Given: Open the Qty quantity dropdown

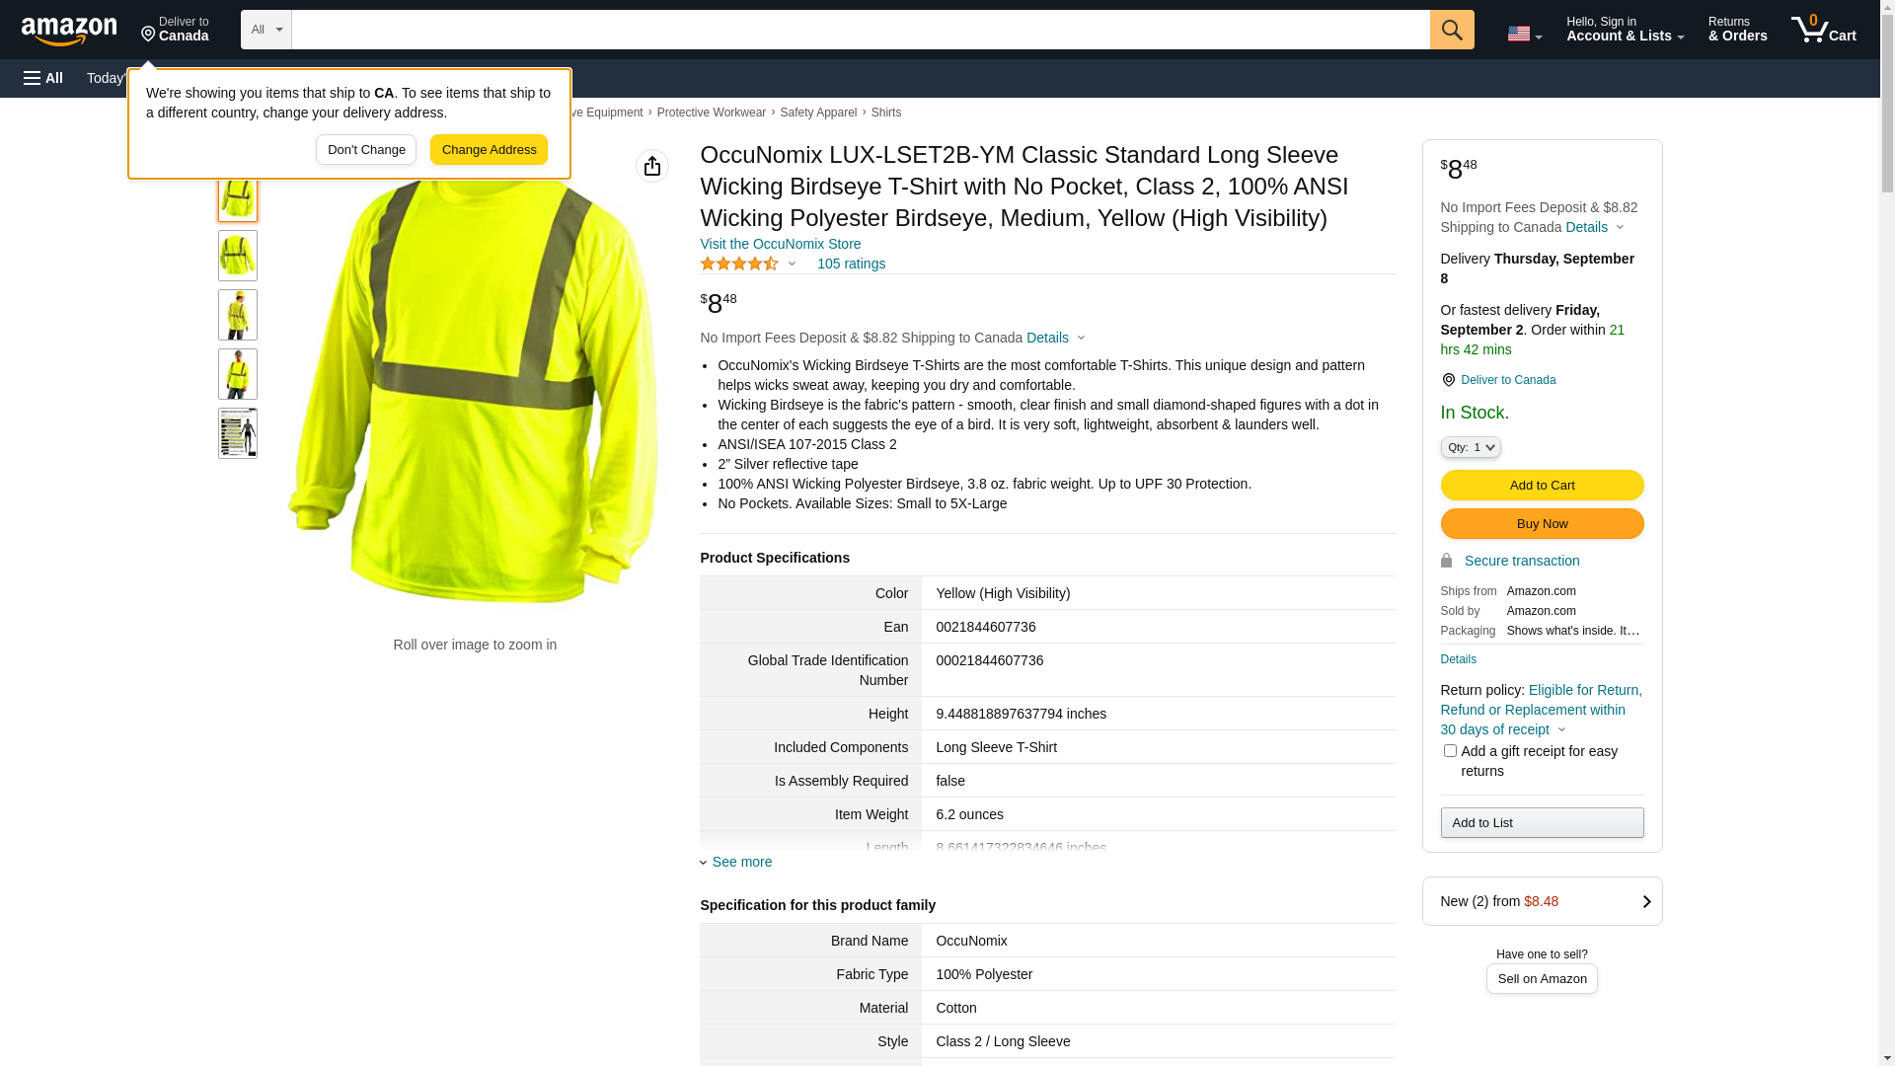Looking at the screenshot, I should (x=1470, y=447).
